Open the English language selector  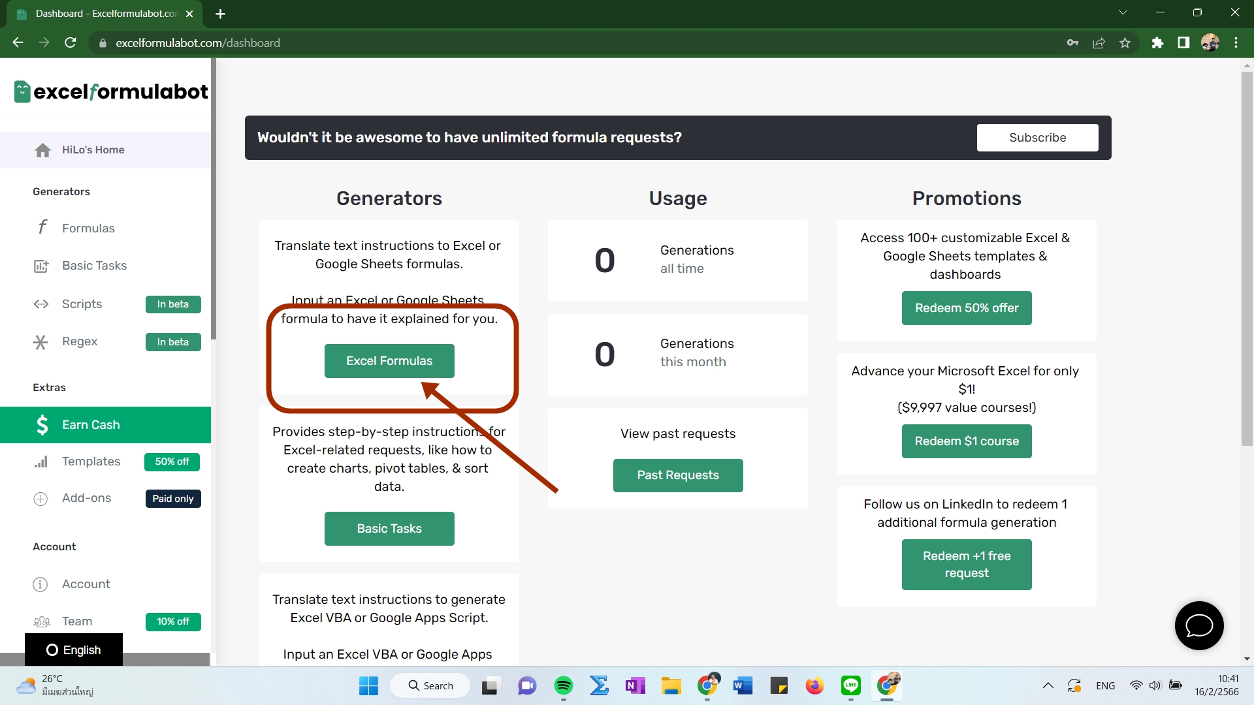coord(74,650)
